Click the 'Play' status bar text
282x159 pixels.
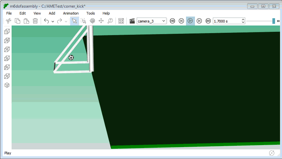(x=8, y=153)
